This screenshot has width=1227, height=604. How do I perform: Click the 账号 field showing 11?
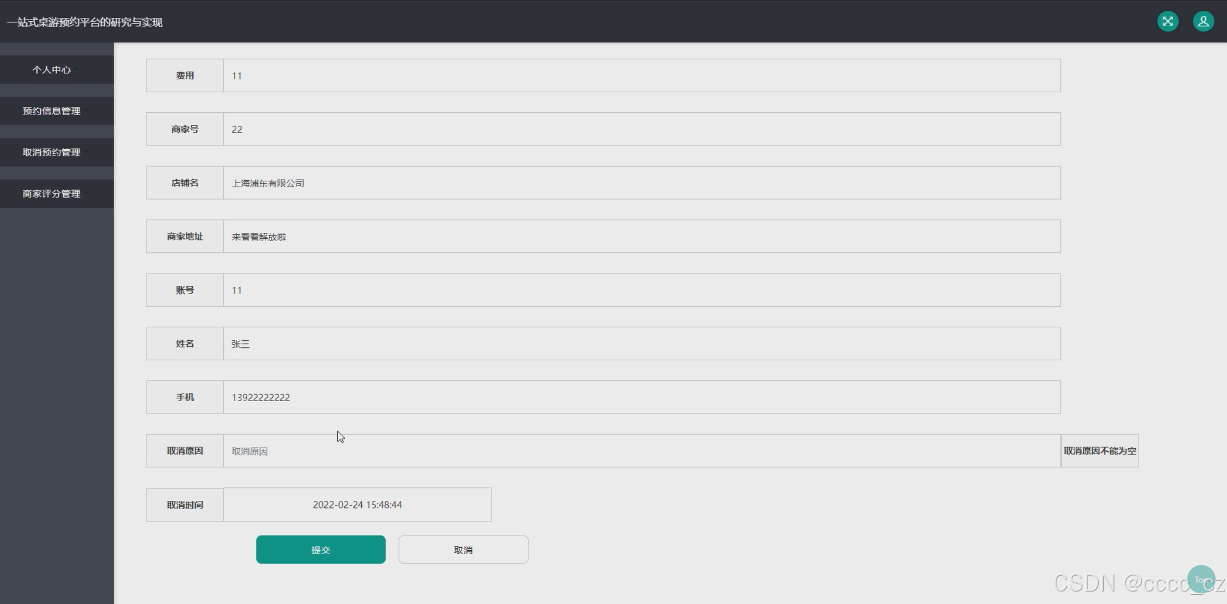pos(641,290)
